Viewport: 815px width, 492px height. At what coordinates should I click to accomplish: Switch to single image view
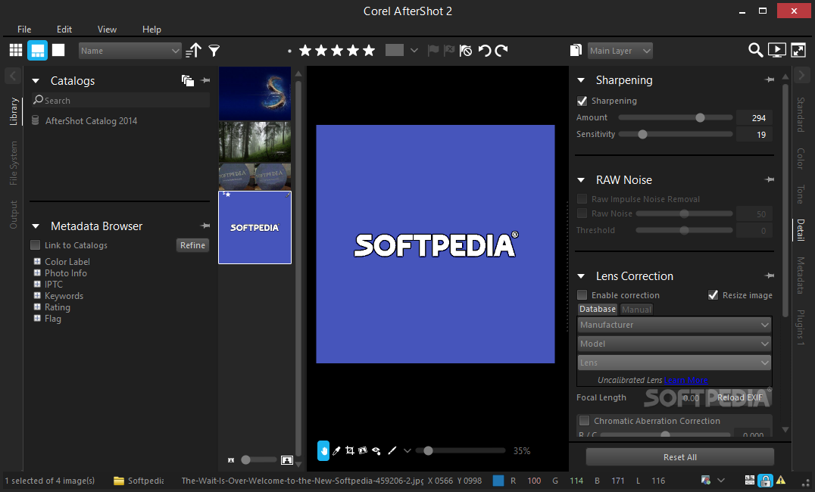point(58,50)
